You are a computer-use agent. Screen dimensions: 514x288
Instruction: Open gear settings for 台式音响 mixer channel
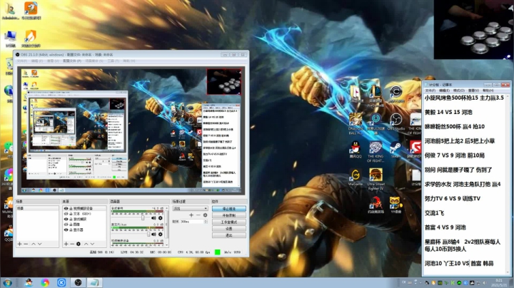coord(161,218)
